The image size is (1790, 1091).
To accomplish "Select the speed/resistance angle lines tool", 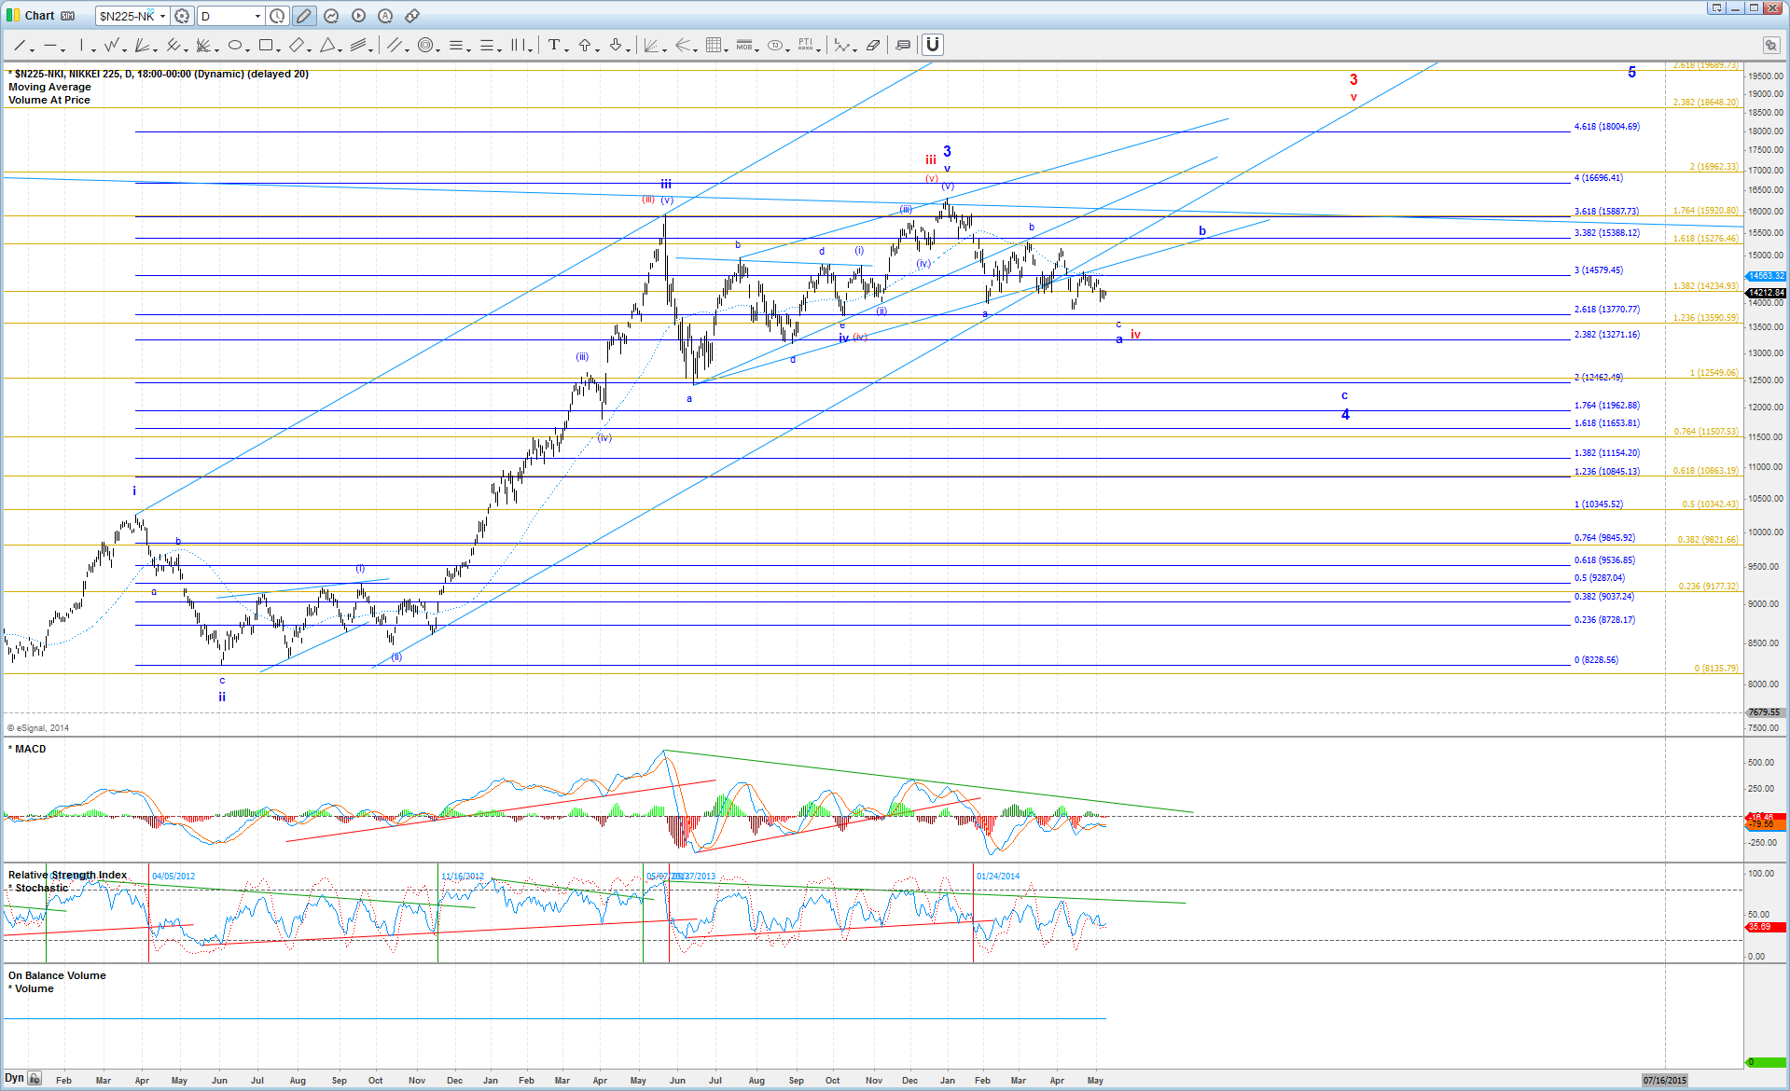I will (651, 45).
